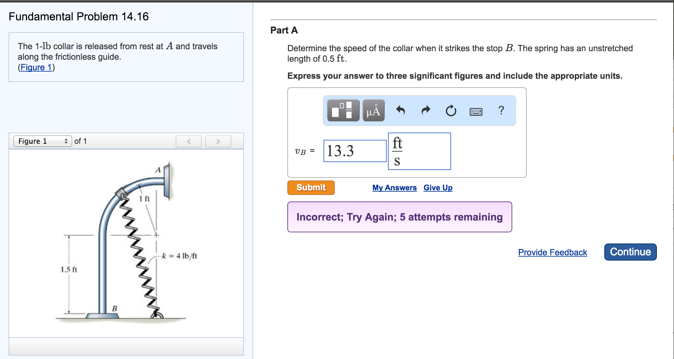The image size is (674, 359).
Task: Click the redo arrow icon
Action: coord(426,111)
